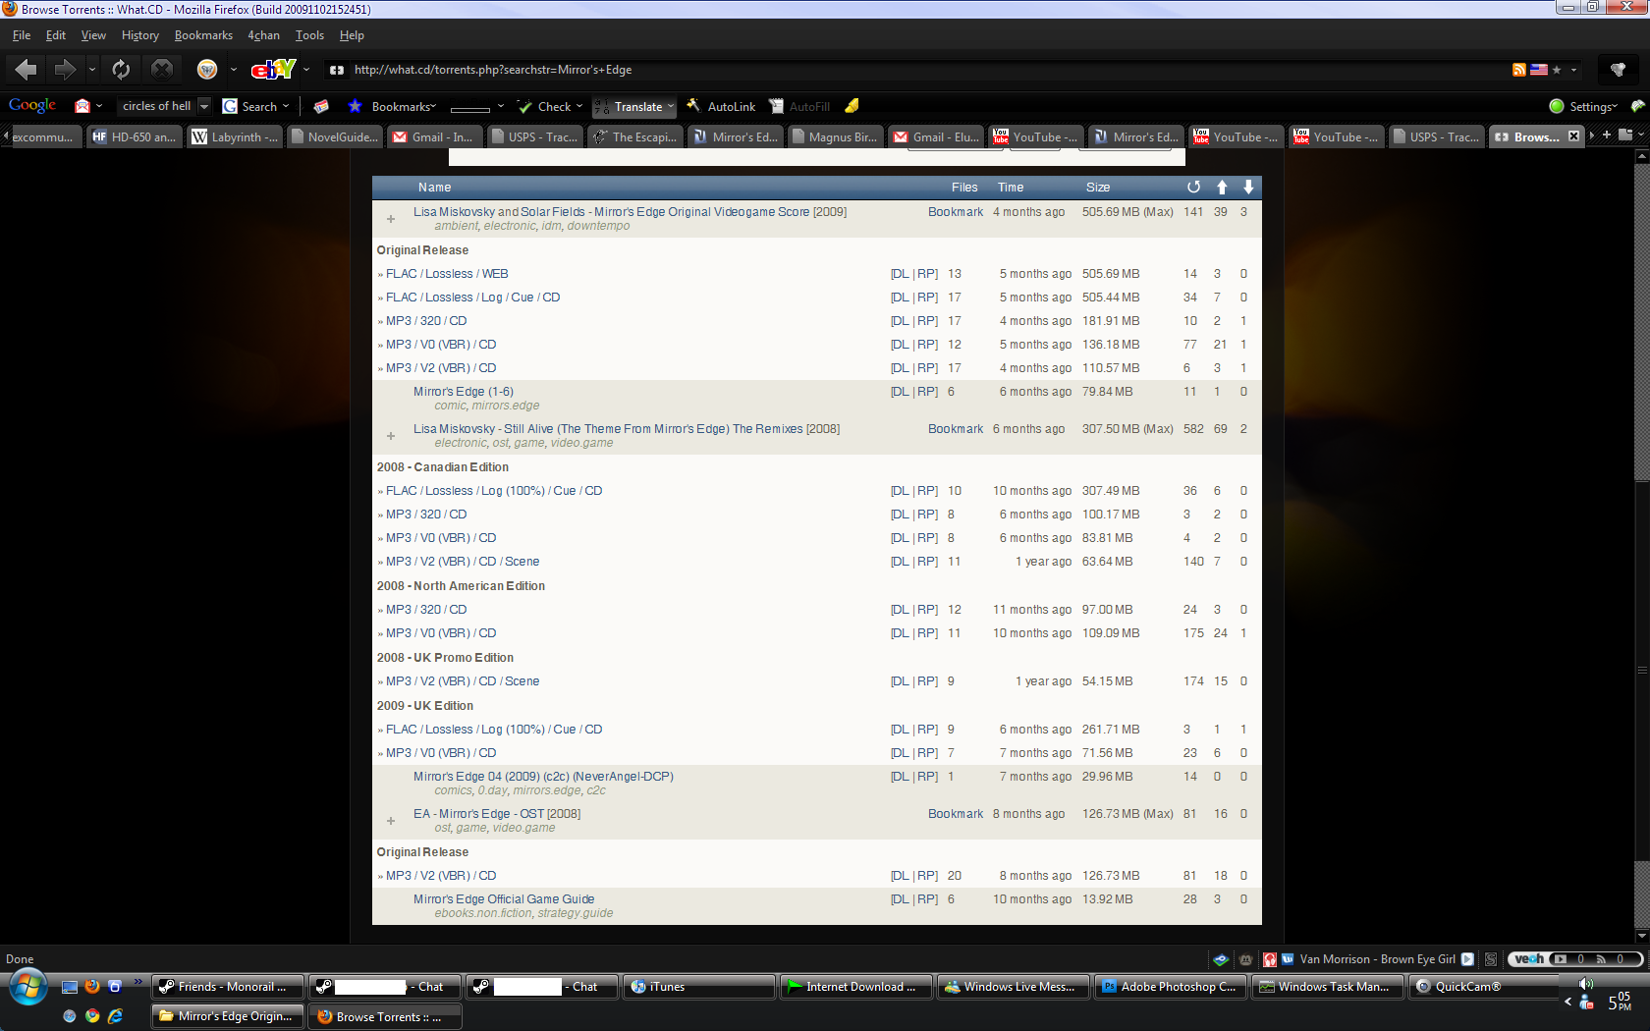This screenshot has height=1031, width=1650.
Task: Open iTunes from the taskbar
Action: [x=698, y=987]
